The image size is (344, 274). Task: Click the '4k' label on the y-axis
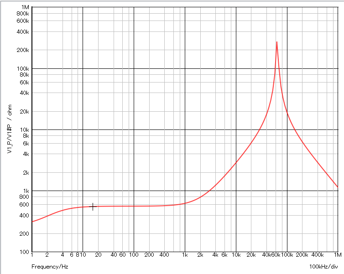pos(26,154)
